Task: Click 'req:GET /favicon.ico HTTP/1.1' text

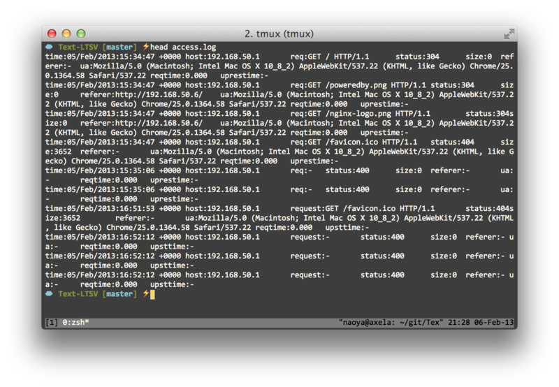Action: point(354,143)
